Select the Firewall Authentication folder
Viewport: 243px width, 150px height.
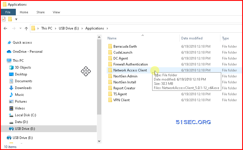130,64
